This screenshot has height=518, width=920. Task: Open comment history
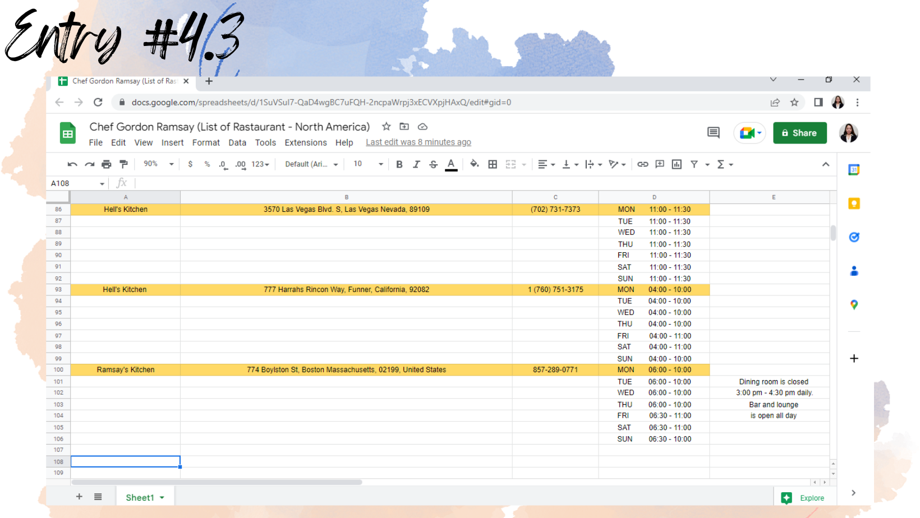point(714,133)
